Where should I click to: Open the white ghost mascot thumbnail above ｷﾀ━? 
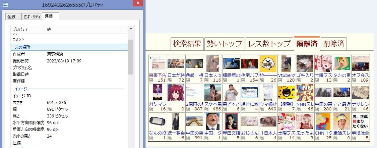pos(268,64)
